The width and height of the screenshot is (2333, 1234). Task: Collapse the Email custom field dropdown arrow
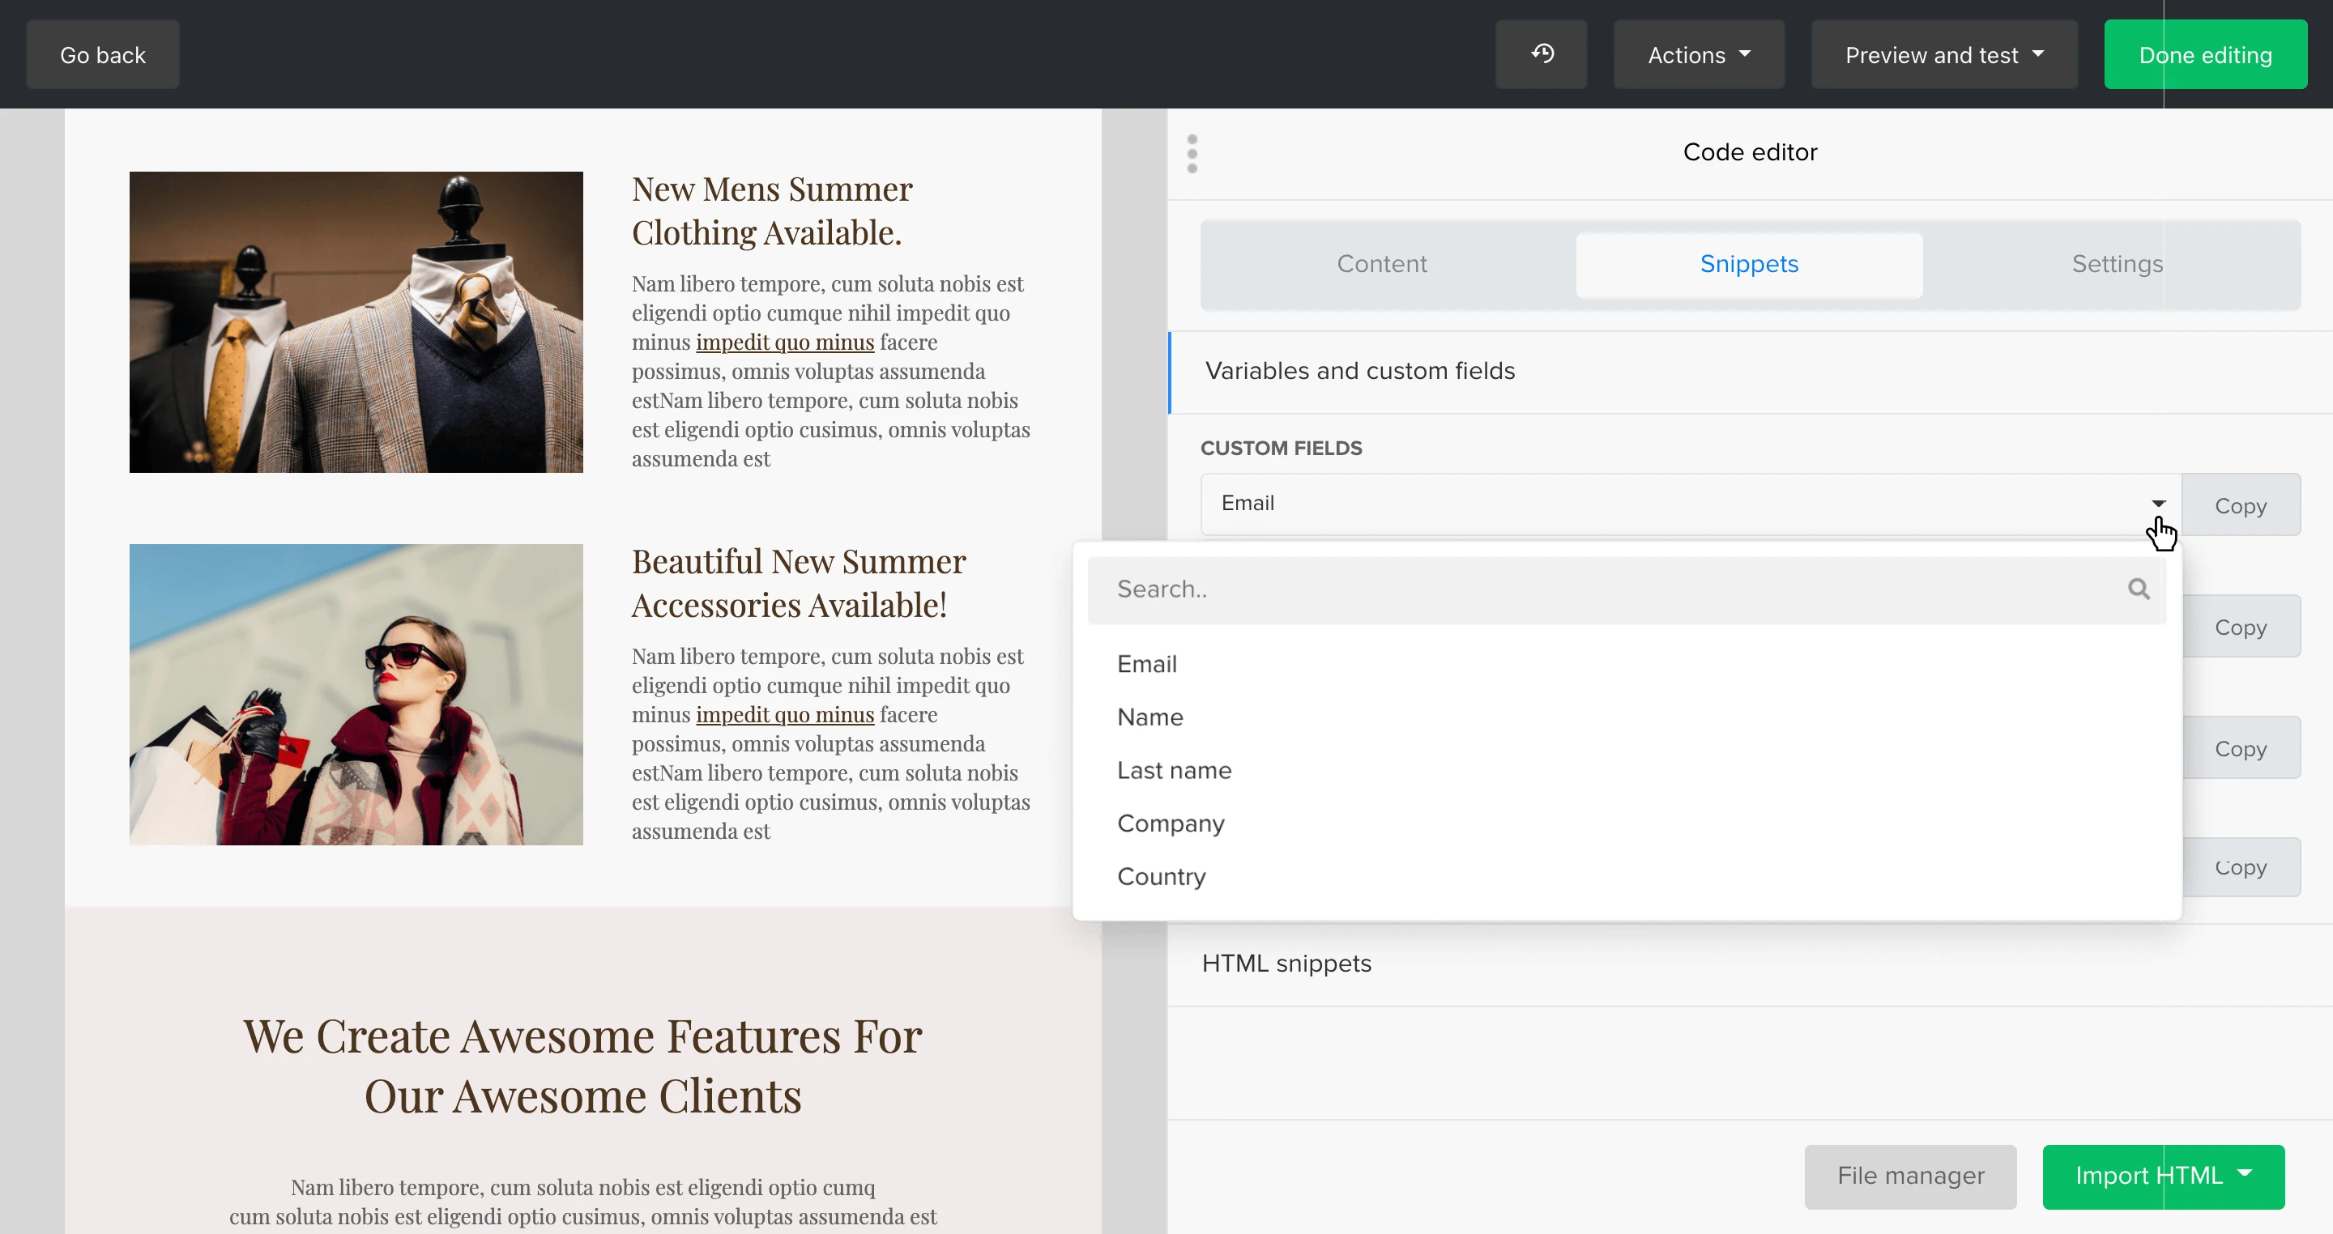[2158, 504]
